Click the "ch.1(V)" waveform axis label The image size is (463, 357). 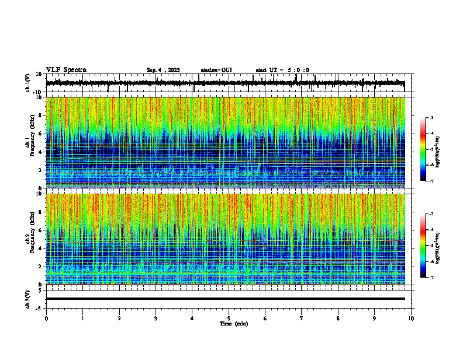[28, 83]
